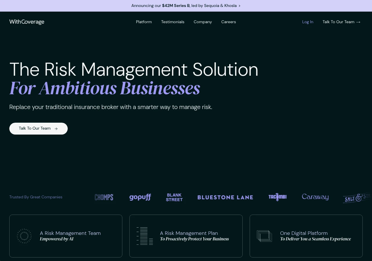Visit the Careers page
Screen dimensions: 372x261
[x=228, y=22]
